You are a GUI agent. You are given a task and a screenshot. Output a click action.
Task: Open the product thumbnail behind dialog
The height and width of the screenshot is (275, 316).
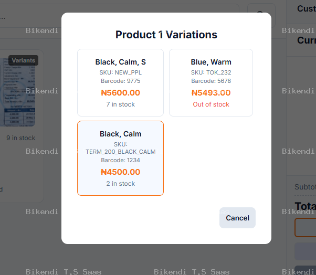pos(17,92)
